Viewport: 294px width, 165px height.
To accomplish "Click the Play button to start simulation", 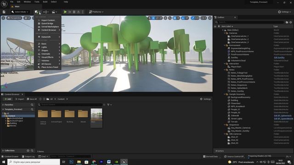I will pos(65,12).
